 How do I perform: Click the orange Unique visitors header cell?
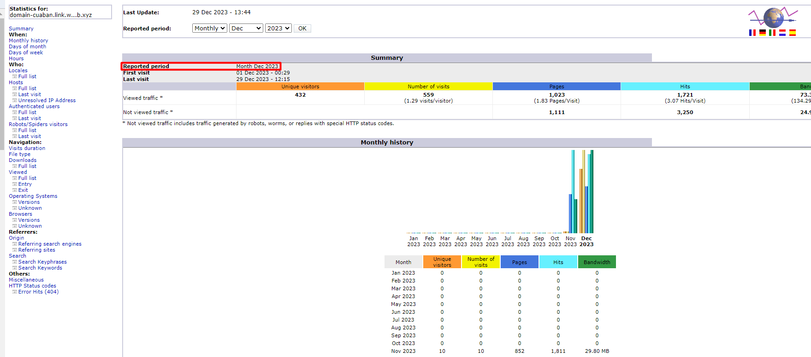(300, 86)
